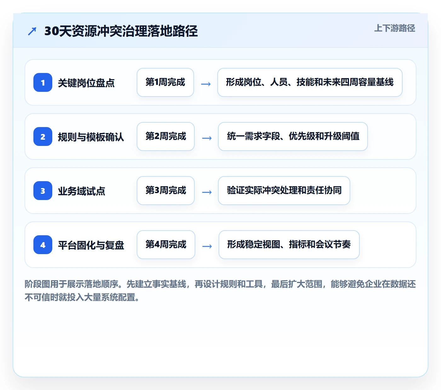441x390 pixels.
Task: Open the 形成稳定视图、指标和会议节奏 box
Action: coord(289,245)
